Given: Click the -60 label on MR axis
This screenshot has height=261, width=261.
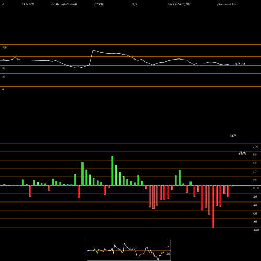Looking at the screenshot, I should click(x=255, y=213).
